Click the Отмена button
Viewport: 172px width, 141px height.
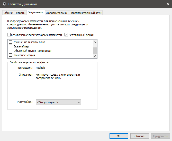click(x=140, y=136)
